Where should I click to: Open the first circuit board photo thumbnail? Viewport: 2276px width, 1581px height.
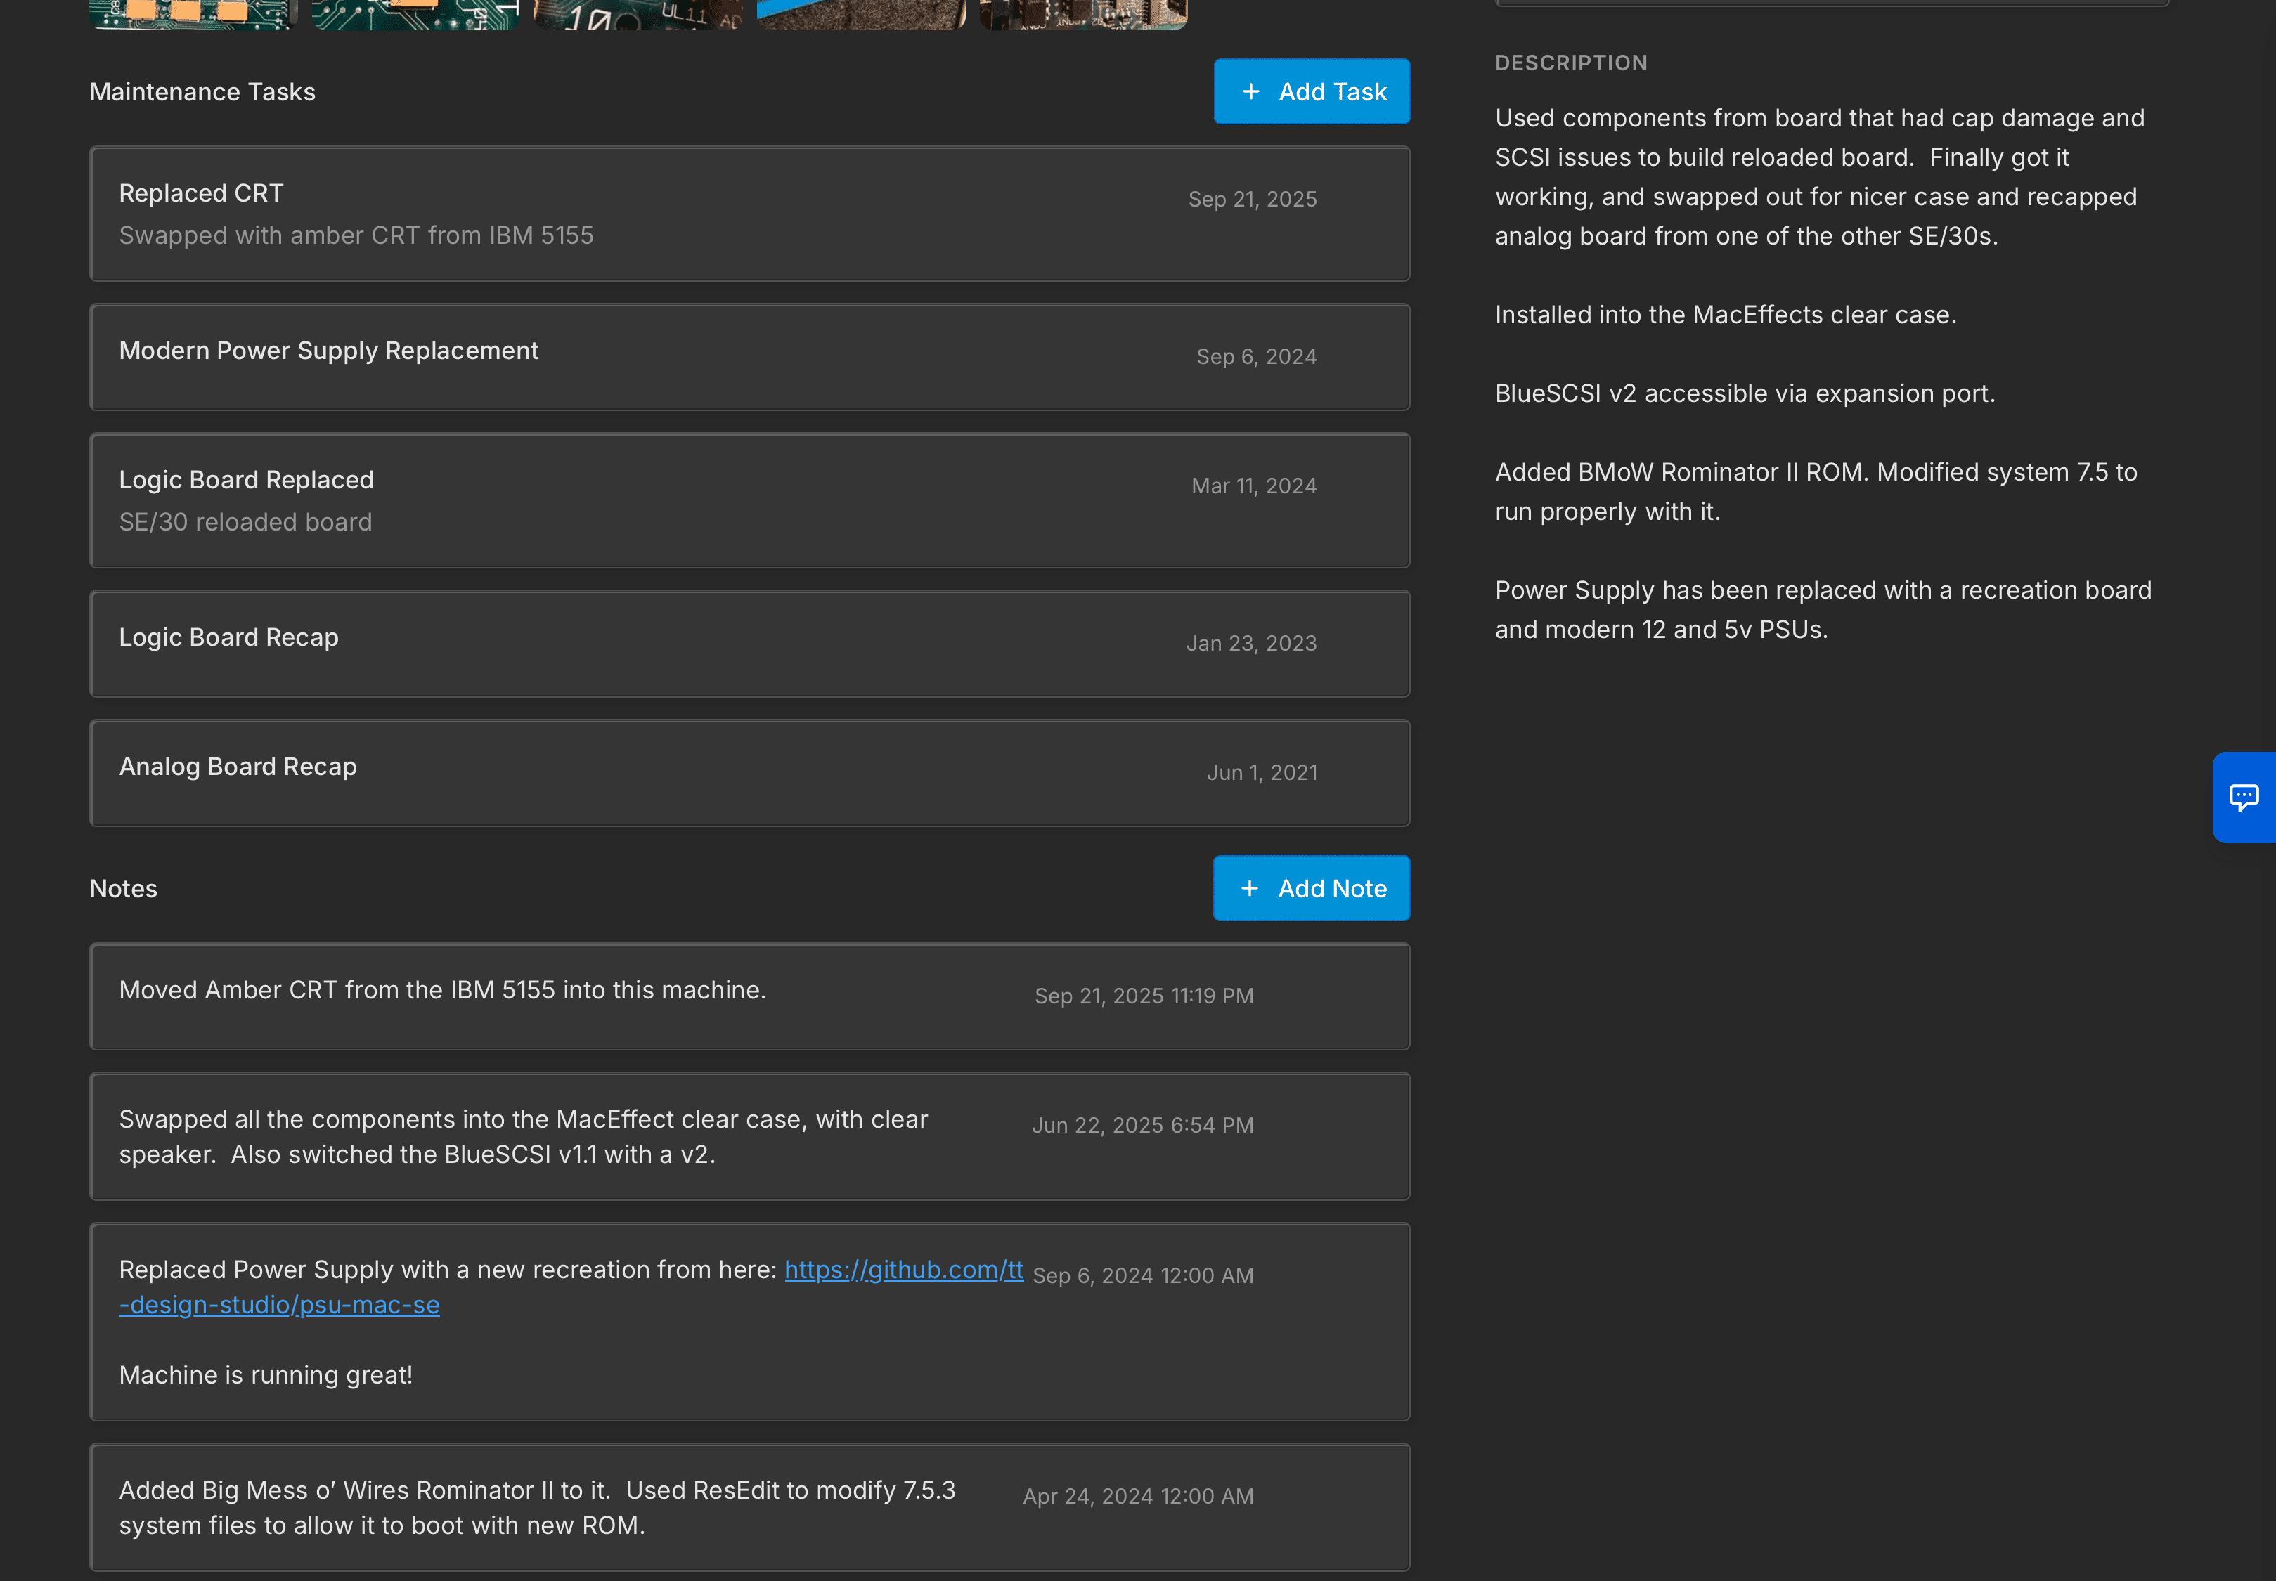(193, 13)
